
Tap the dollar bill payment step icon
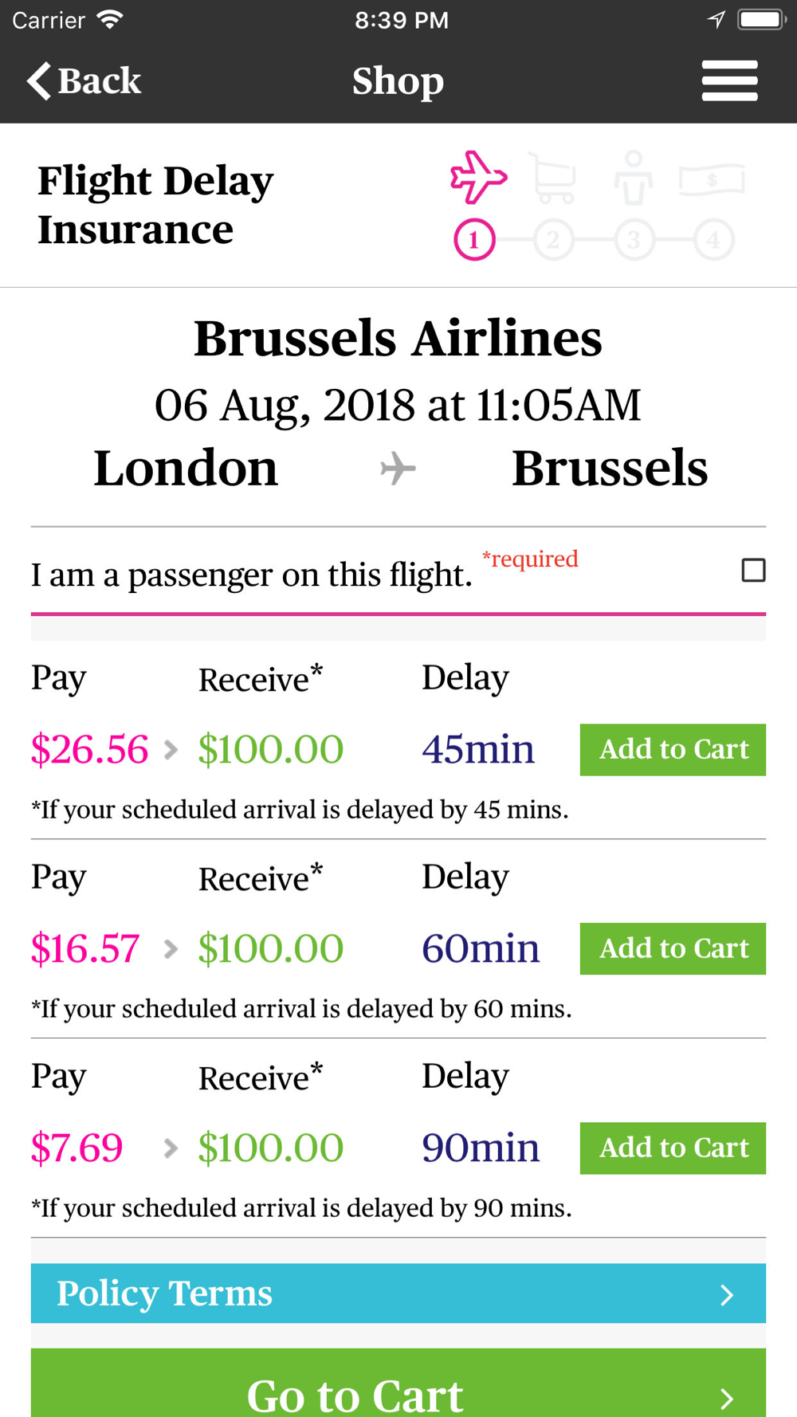click(712, 180)
